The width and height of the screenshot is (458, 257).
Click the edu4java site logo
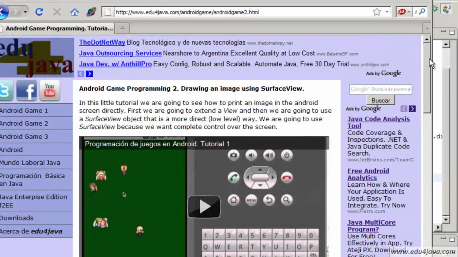37,57
